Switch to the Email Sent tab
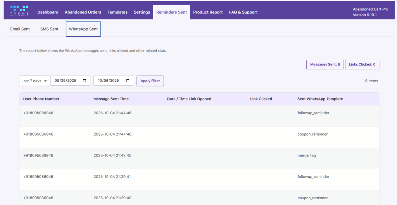This screenshot has height=205, width=397. [20, 29]
